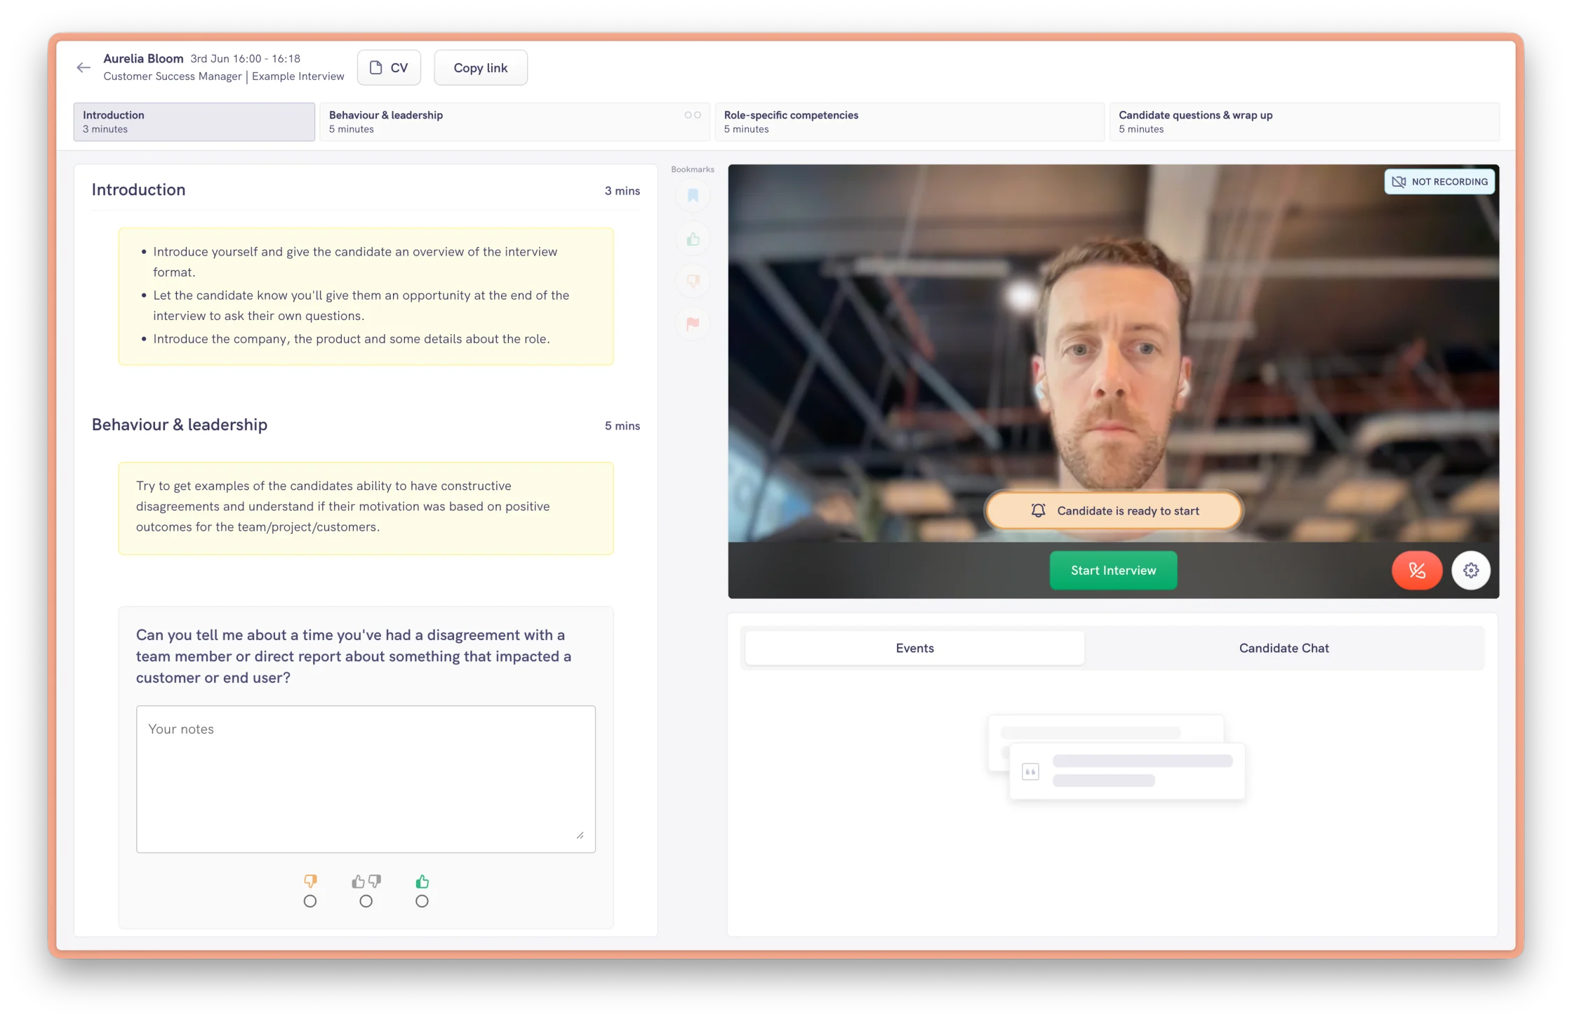Screen dimensions: 1572x1022
Task: Click the orange thumbs-down rating icon
Action: click(310, 881)
